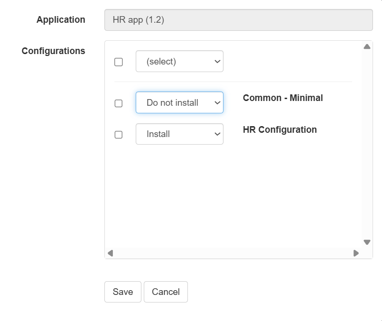The height and width of the screenshot is (321, 382).
Task: Check the Common - Minimal checkbox
Action: pos(119,103)
